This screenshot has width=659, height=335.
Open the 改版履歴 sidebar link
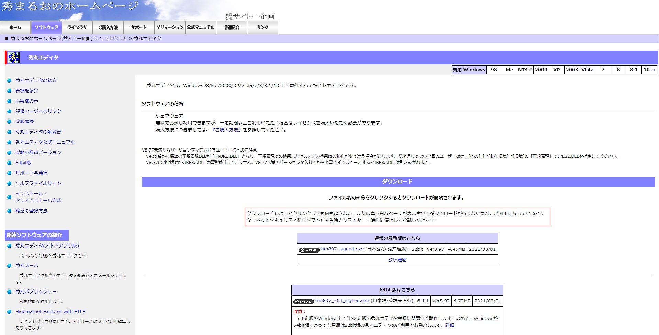pyautogui.click(x=24, y=121)
